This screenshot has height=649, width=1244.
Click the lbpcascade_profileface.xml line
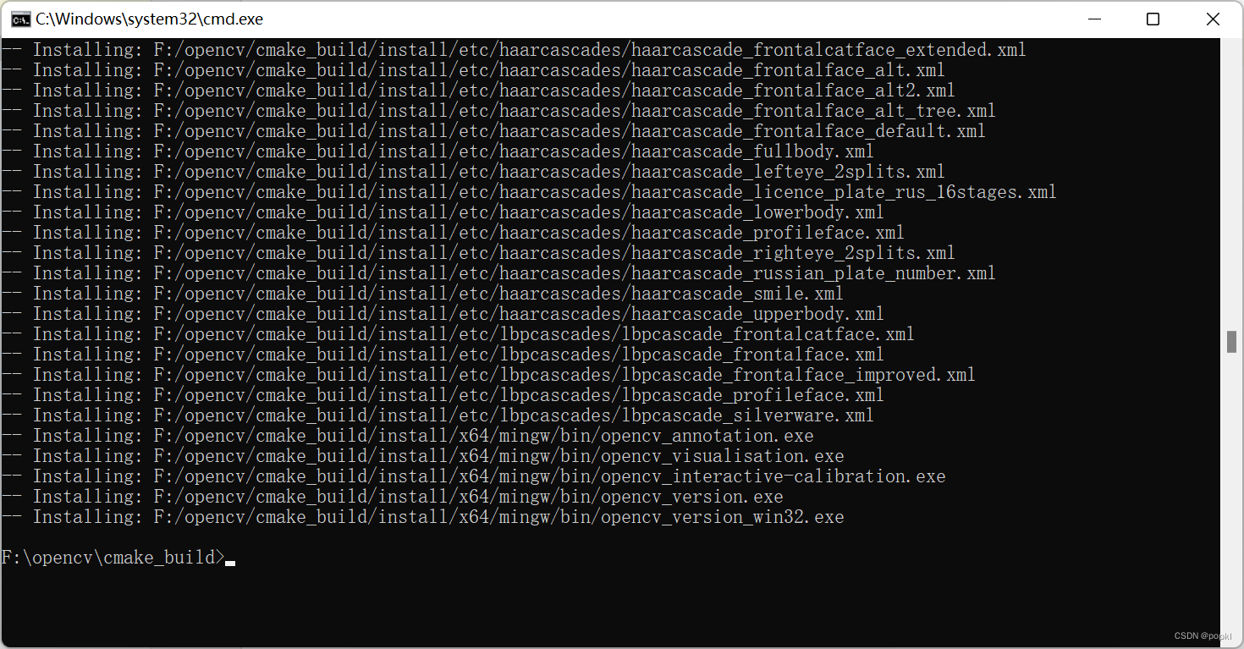pyautogui.click(x=443, y=395)
